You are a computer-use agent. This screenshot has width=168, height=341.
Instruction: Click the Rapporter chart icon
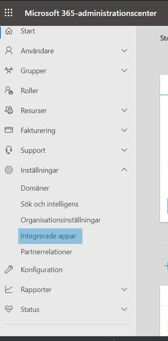point(9,289)
